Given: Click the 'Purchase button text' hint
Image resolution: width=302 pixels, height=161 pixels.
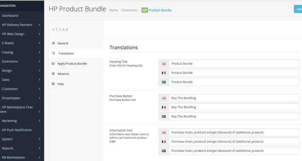Looking at the screenshot, I should pos(123,100).
